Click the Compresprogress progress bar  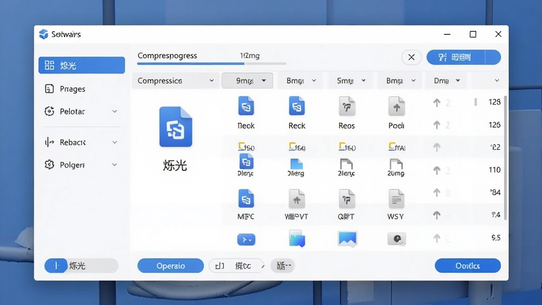[x=212, y=64]
